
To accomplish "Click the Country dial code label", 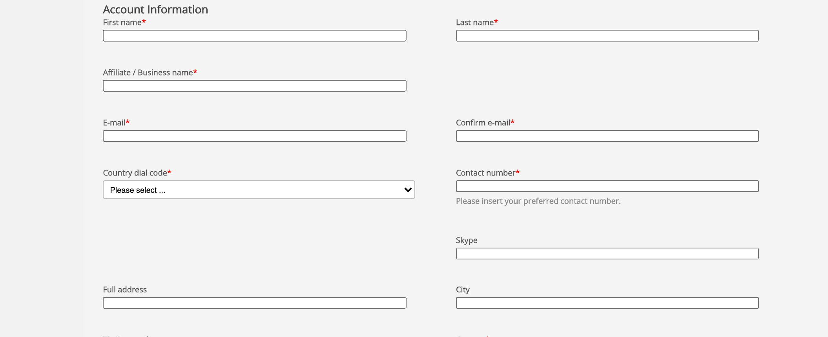I will [x=134, y=172].
